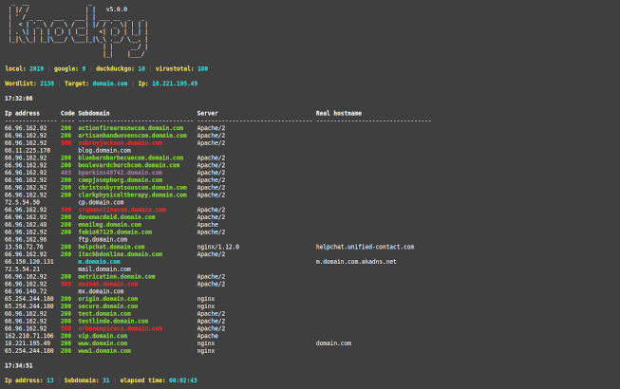Click real hostname 'helpchat.unified-contact.com'
Viewport: 620px width, 389px height.
click(x=365, y=247)
